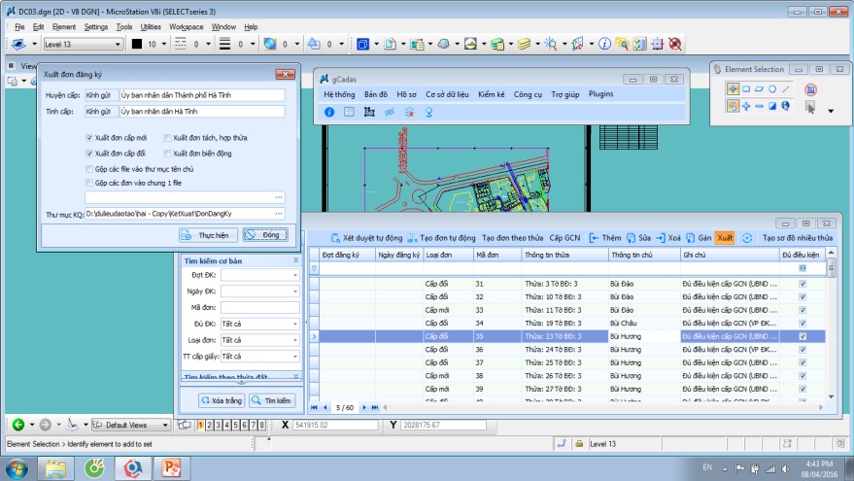Tick Gộp các đơn vào chung 1 file
This screenshot has height=481, width=854.
pos(89,183)
